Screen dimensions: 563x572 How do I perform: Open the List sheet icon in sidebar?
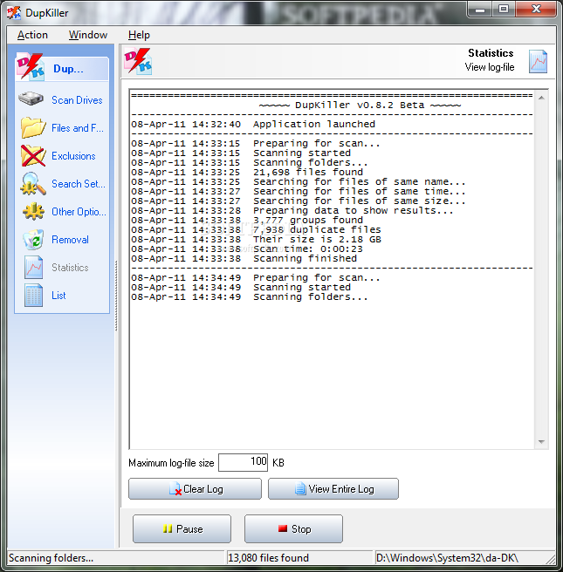(x=33, y=295)
